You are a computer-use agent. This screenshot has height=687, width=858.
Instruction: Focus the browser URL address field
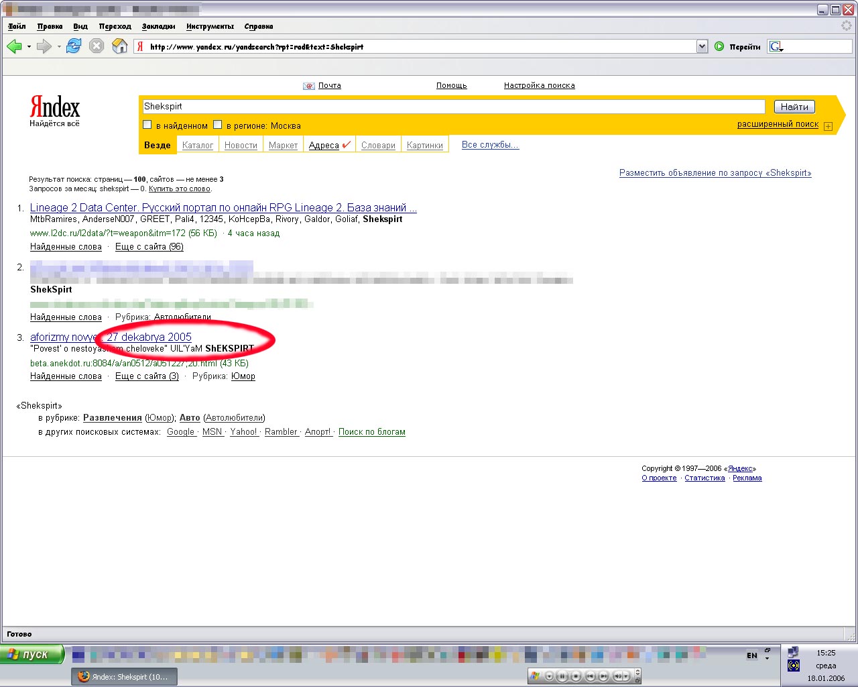pyautogui.click(x=421, y=47)
